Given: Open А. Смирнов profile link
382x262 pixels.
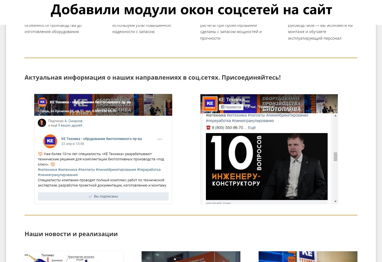Looking at the screenshot, I should point(73,121).
